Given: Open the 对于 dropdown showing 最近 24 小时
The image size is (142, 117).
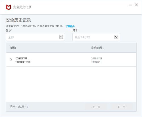Looking at the screenshot, I should tap(96, 37).
